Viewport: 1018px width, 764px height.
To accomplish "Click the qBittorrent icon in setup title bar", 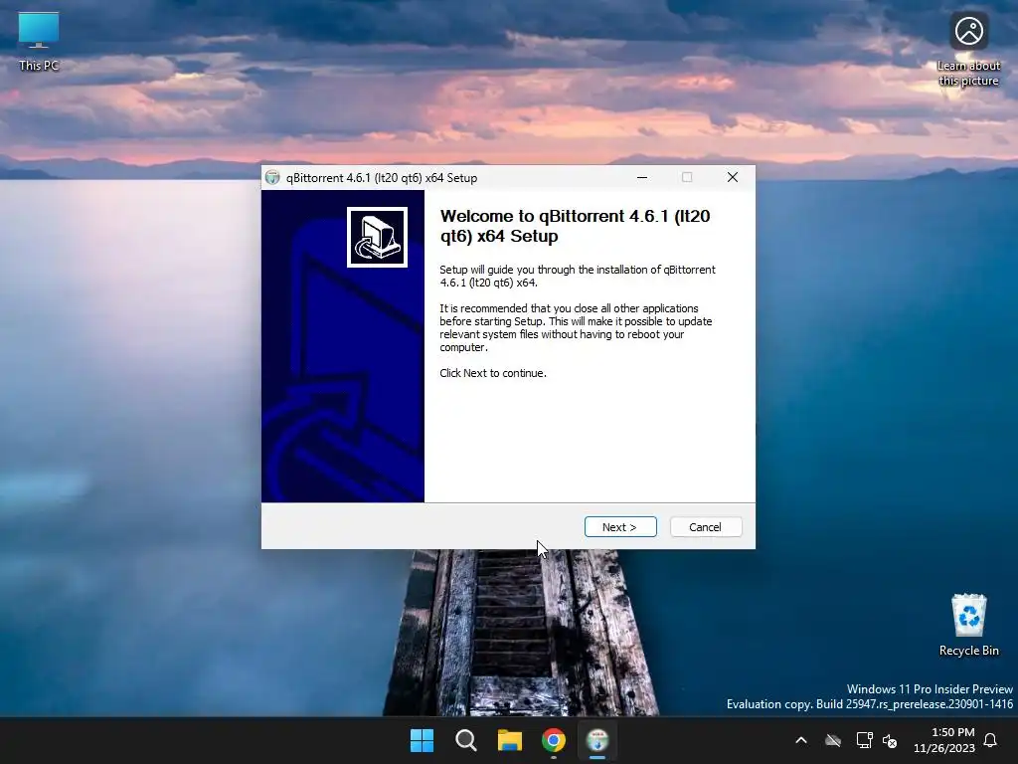I will click(x=272, y=178).
